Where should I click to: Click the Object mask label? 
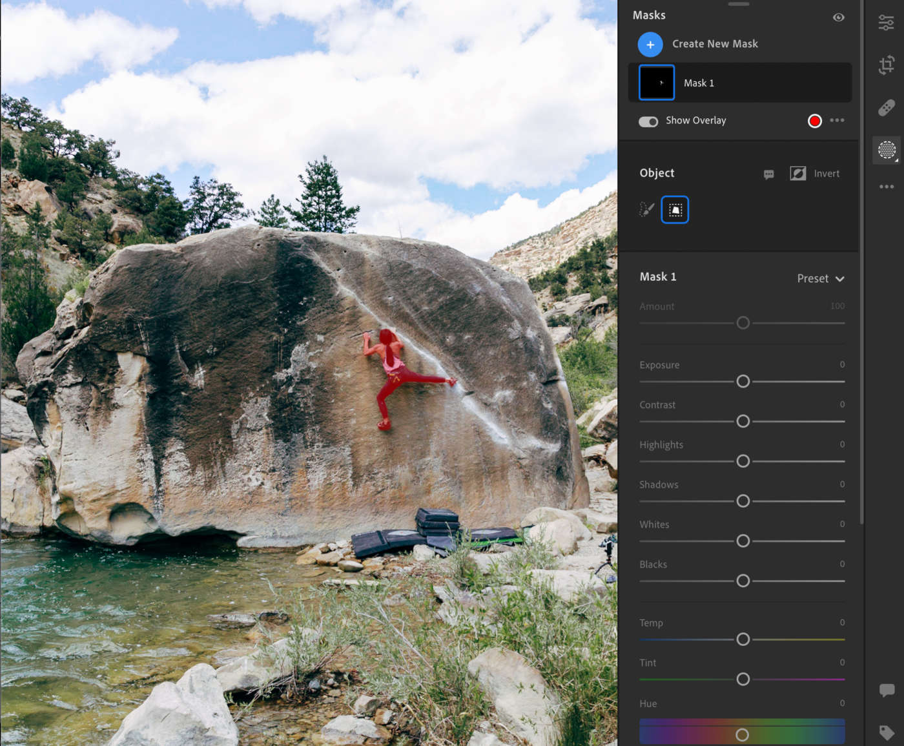point(657,172)
